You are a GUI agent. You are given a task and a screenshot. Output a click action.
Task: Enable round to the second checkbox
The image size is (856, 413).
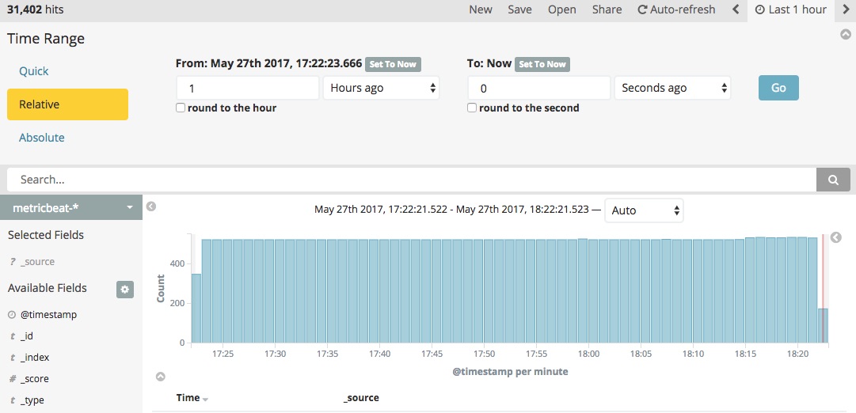tap(472, 108)
